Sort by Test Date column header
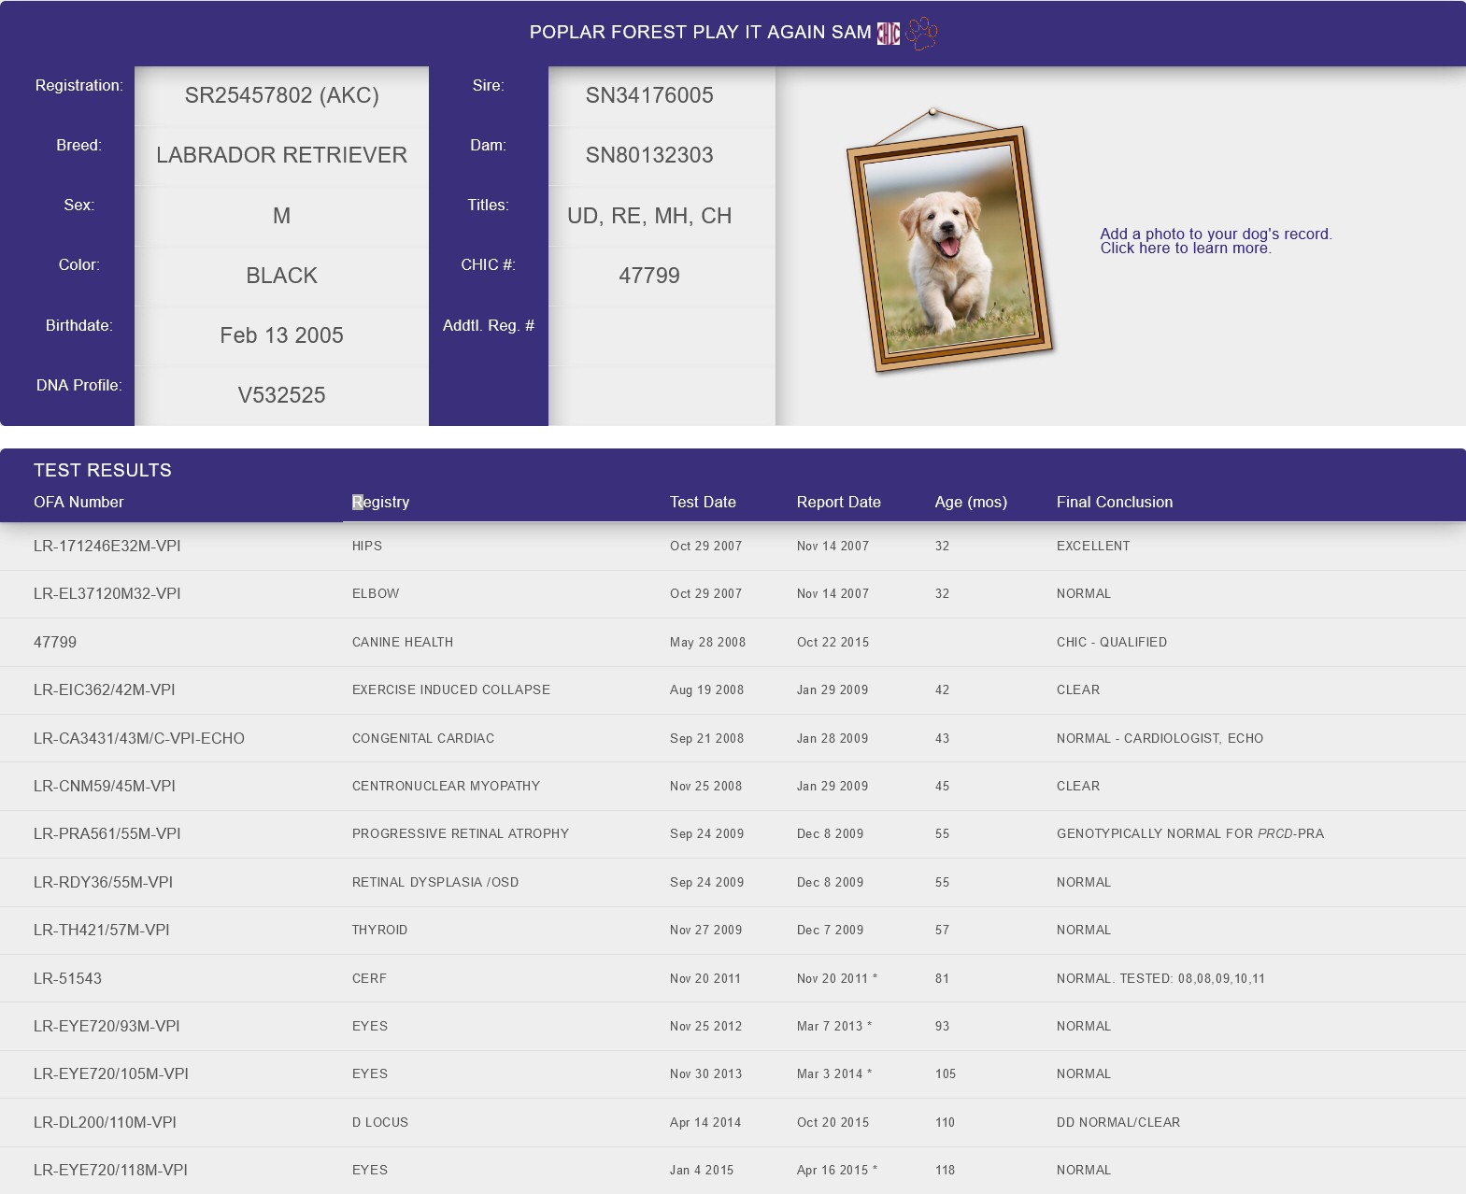The image size is (1466, 1194). [703, 502]
